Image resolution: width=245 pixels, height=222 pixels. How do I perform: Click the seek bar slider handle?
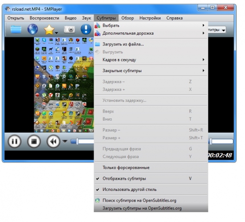(78, 141)
